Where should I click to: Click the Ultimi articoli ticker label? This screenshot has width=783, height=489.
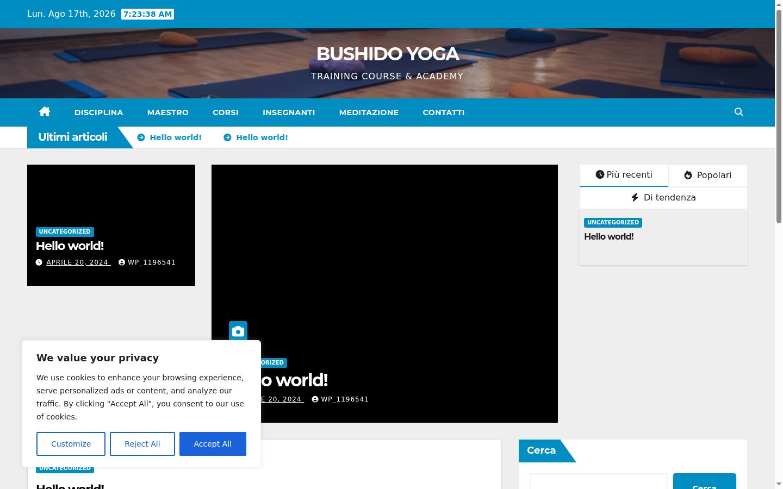[73, 137]
